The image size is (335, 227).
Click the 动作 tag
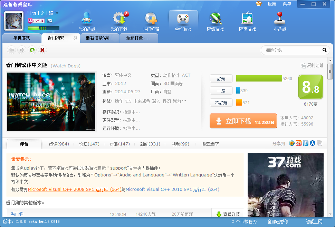point(119,101)
